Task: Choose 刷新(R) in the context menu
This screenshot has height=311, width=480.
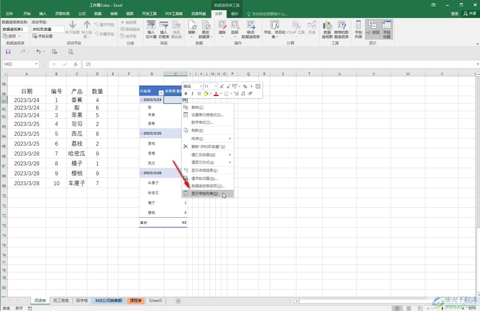Action: [208, 131]
